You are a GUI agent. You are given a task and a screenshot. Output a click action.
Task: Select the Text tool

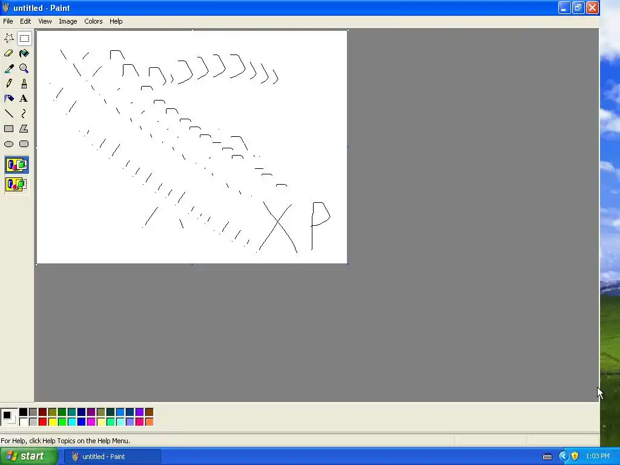24,99
